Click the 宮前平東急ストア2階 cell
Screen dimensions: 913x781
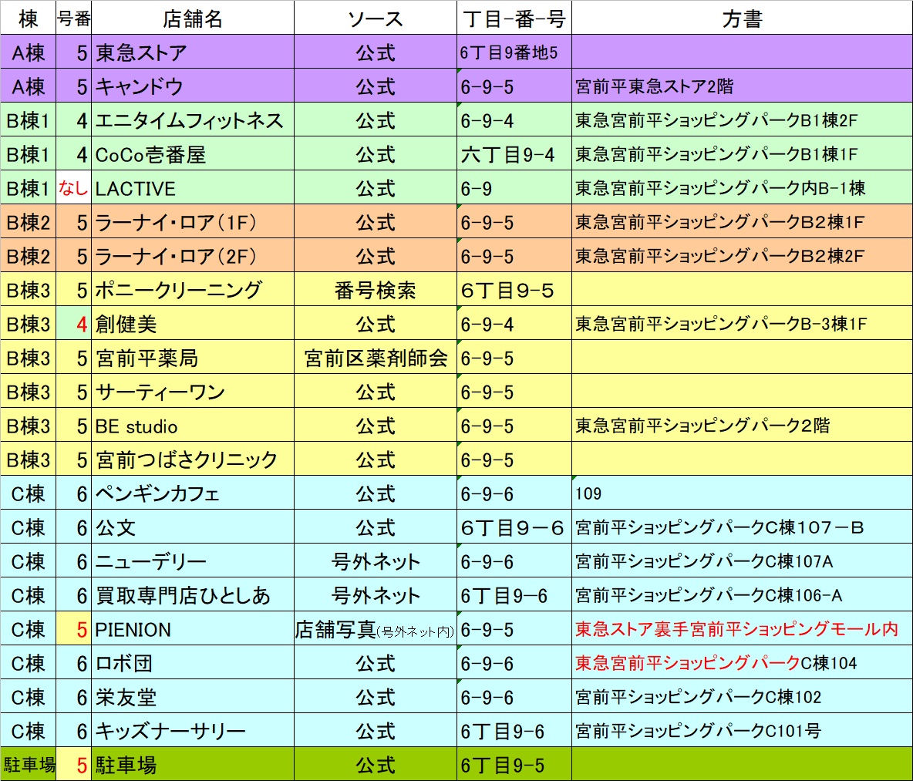(x=743, y=86)
